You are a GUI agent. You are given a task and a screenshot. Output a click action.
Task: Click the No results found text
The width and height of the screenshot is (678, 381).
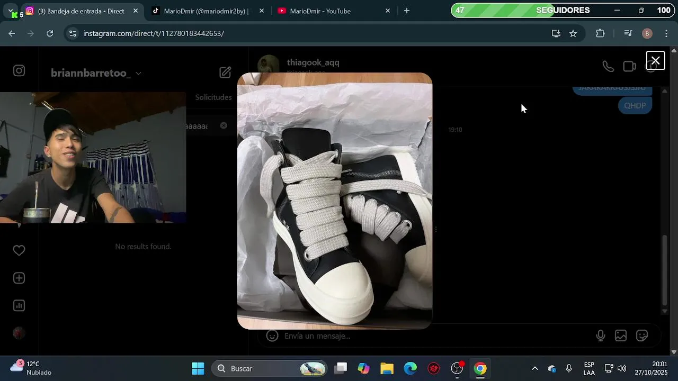pyautogui.click(x=143, y=246)
